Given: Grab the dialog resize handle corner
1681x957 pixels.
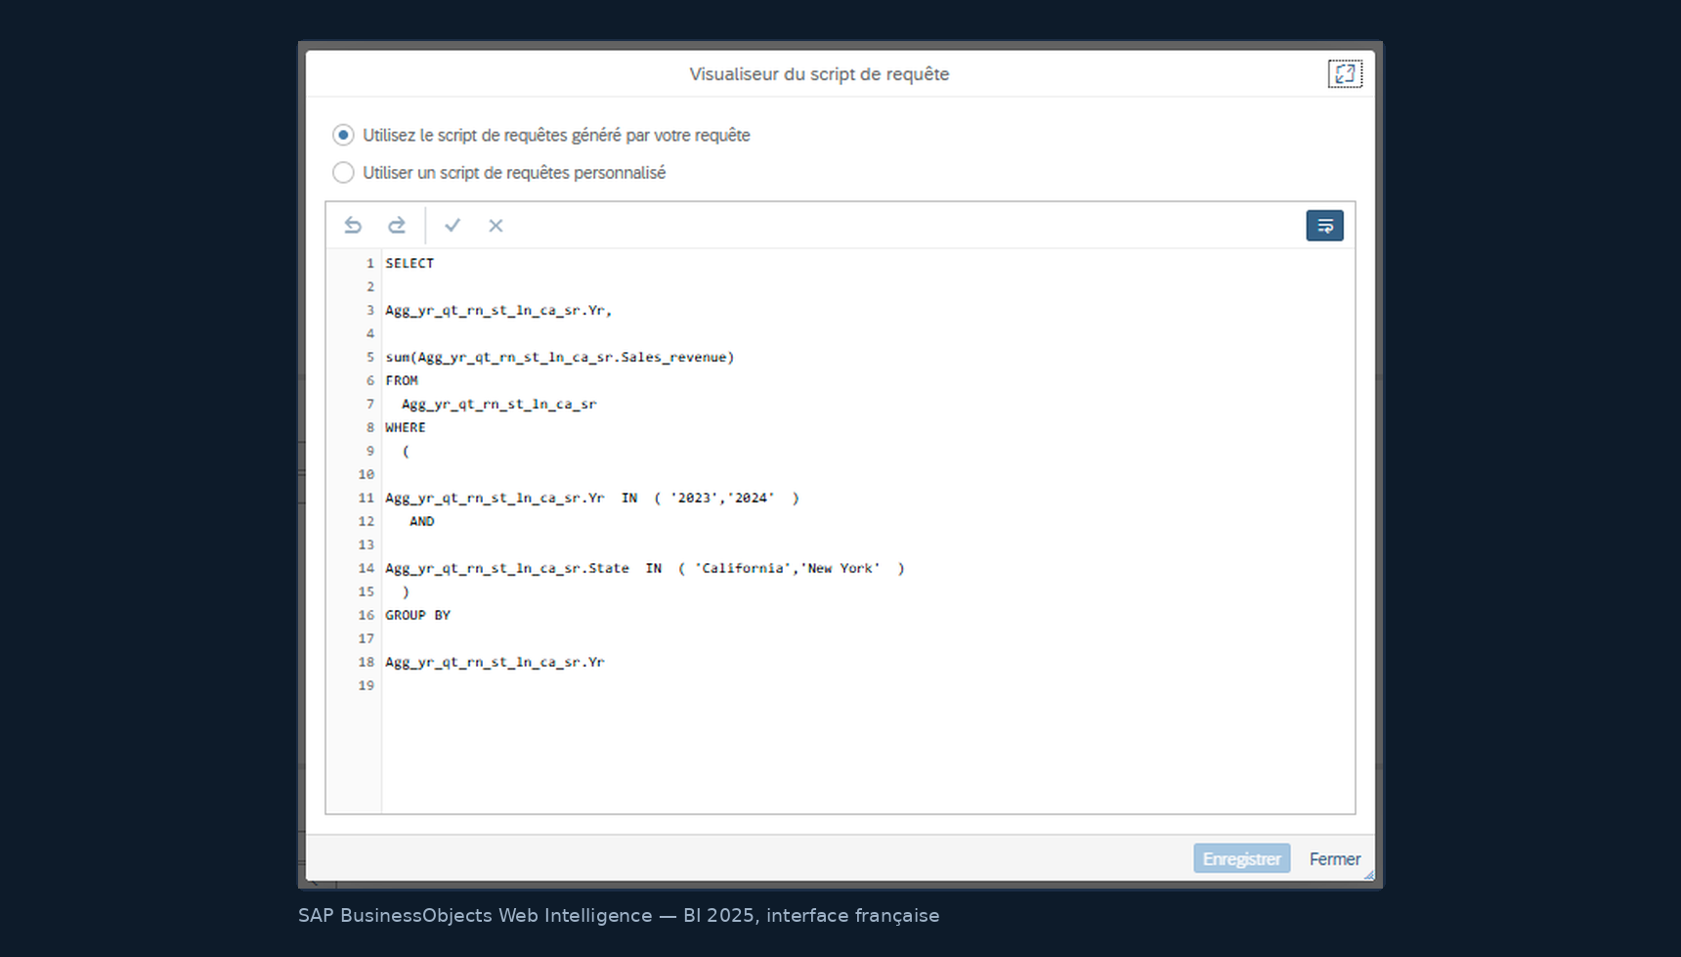Looking at the screenshot, I should (x=1368, y=875).
